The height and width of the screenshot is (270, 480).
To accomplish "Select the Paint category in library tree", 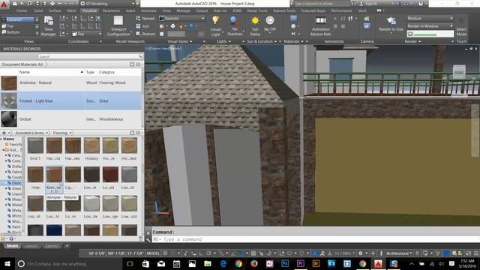I will 16,226.
